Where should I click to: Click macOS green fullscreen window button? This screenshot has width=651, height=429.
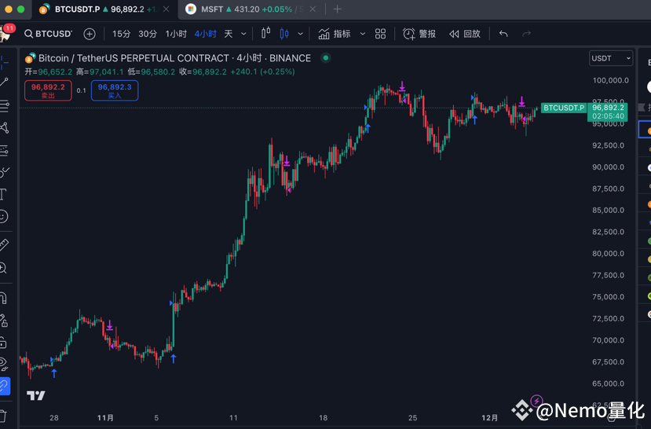click(21, 9)
